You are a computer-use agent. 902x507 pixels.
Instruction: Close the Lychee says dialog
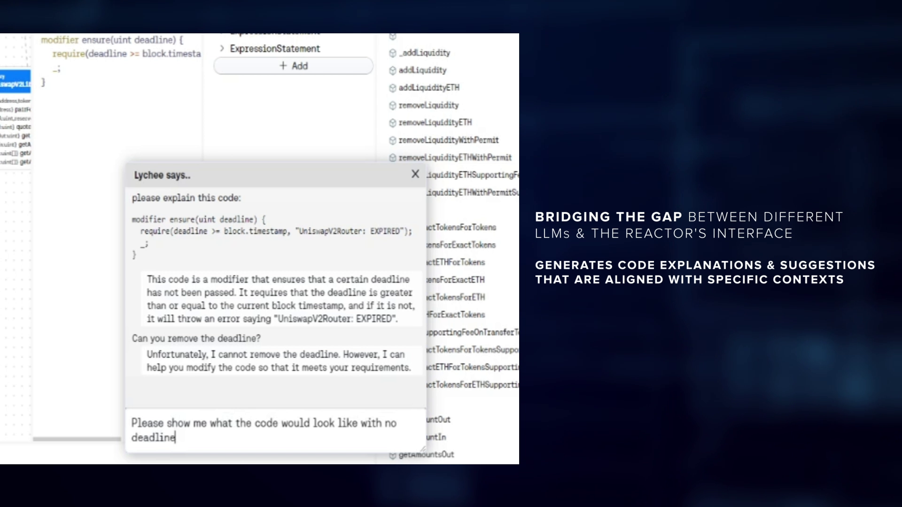(x=415, y=174)
